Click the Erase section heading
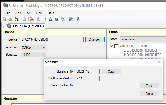 pyautogui.click(x=113, y=32)
